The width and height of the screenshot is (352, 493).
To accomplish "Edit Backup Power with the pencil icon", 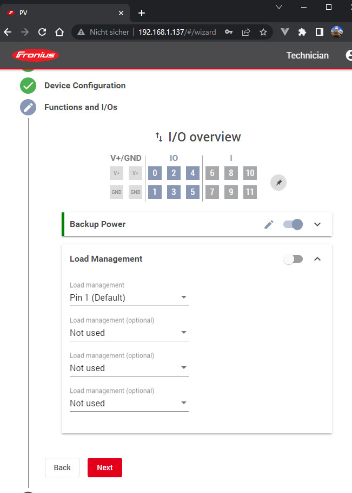I will click(269, 224).
